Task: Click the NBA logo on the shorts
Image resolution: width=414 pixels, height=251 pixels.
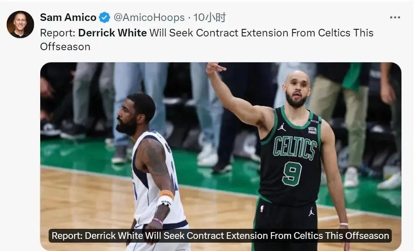Action: click(262, 209)
